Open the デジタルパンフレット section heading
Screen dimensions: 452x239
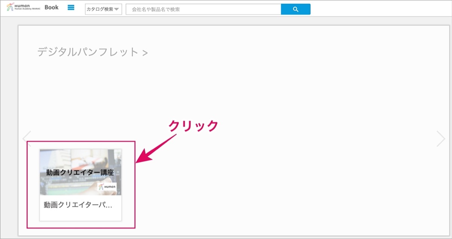[x=88, y=52]
